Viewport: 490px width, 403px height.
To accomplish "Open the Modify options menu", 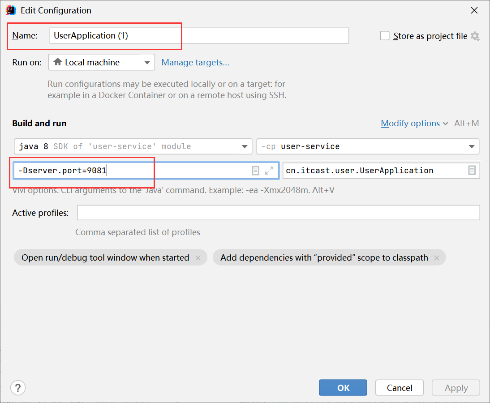I will [x=414, y=124].
